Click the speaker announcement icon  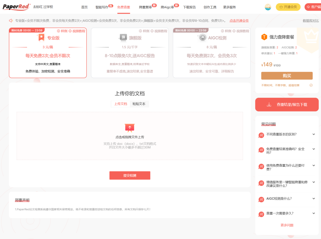click(x=11, y=21)
